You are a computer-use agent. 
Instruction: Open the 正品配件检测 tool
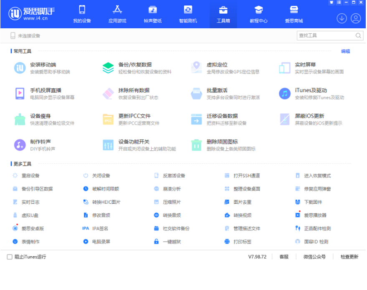(x=313, y=228)
